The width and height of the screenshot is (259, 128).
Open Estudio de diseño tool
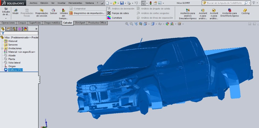pos(6,11)
